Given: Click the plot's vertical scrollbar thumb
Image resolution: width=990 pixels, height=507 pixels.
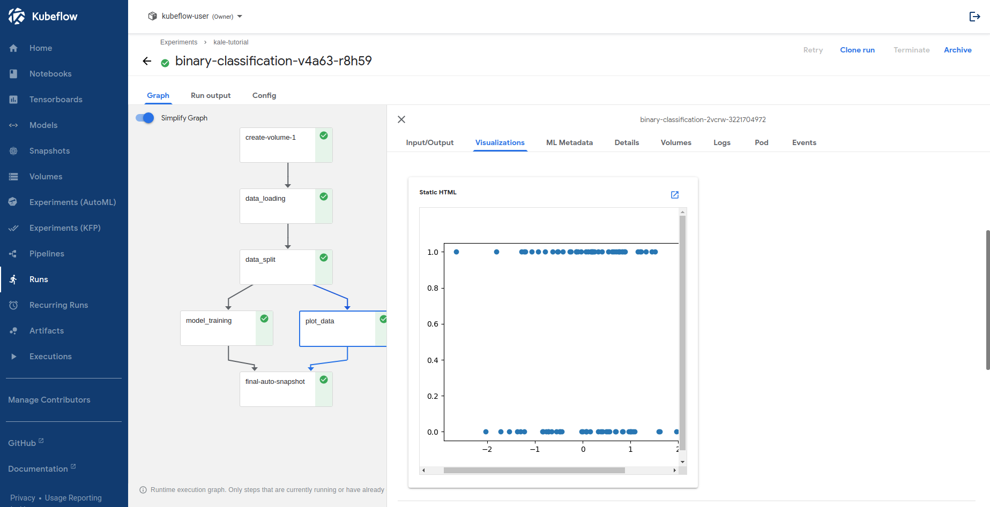Looking at the screenshot, I should tap(683, 334).
